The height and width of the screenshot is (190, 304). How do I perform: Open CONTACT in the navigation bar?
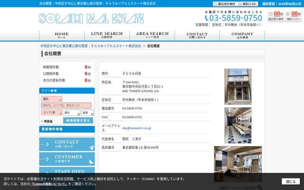click(x=197, y=35)
